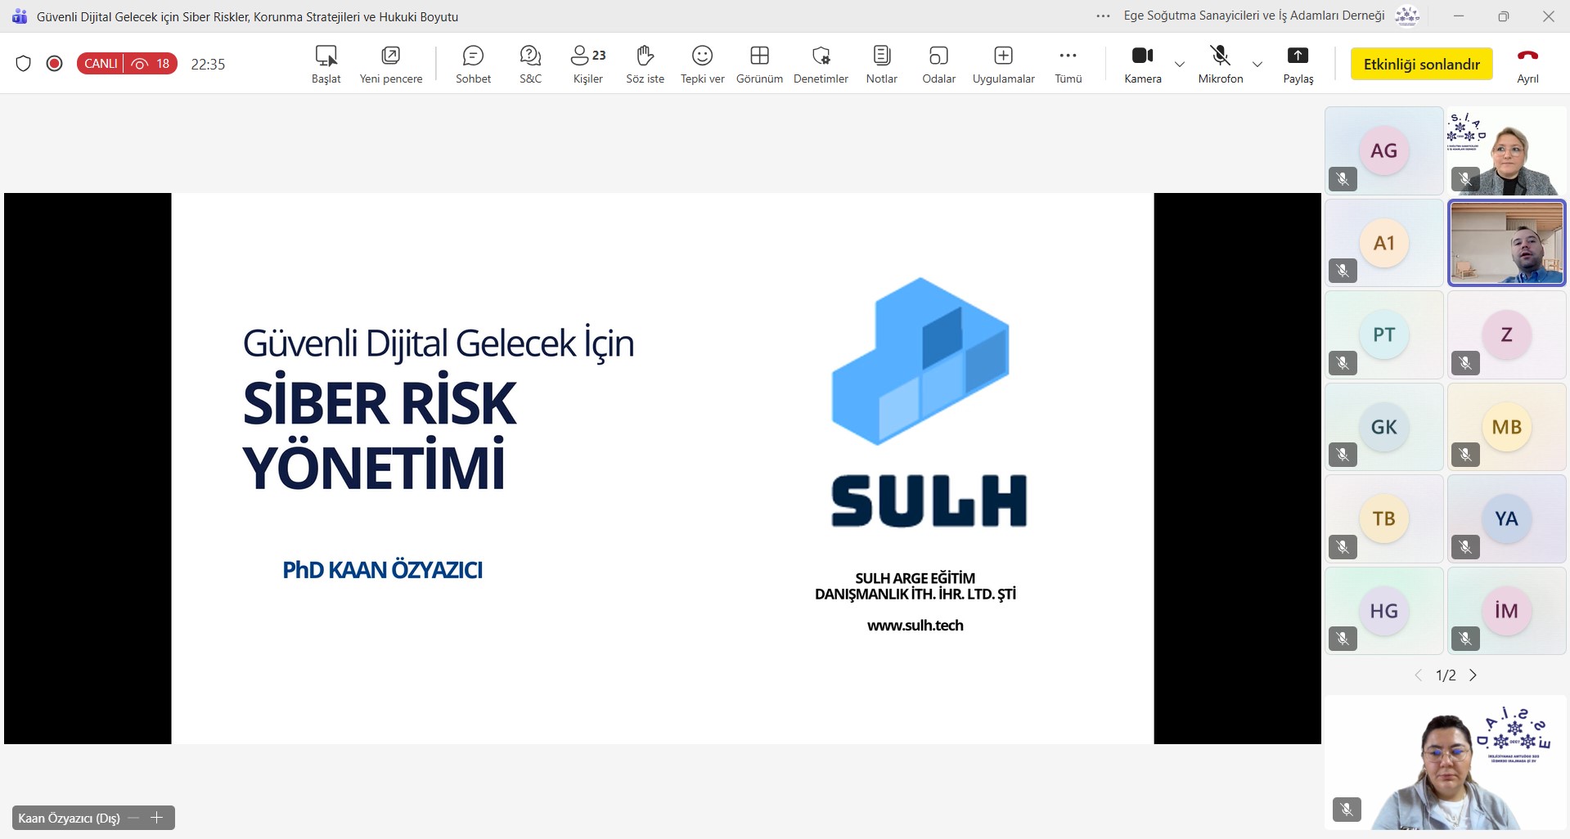Open the Notlar meeting notes
The image size is (1570, 839).
pyautogui.click(x=881, y=65)
